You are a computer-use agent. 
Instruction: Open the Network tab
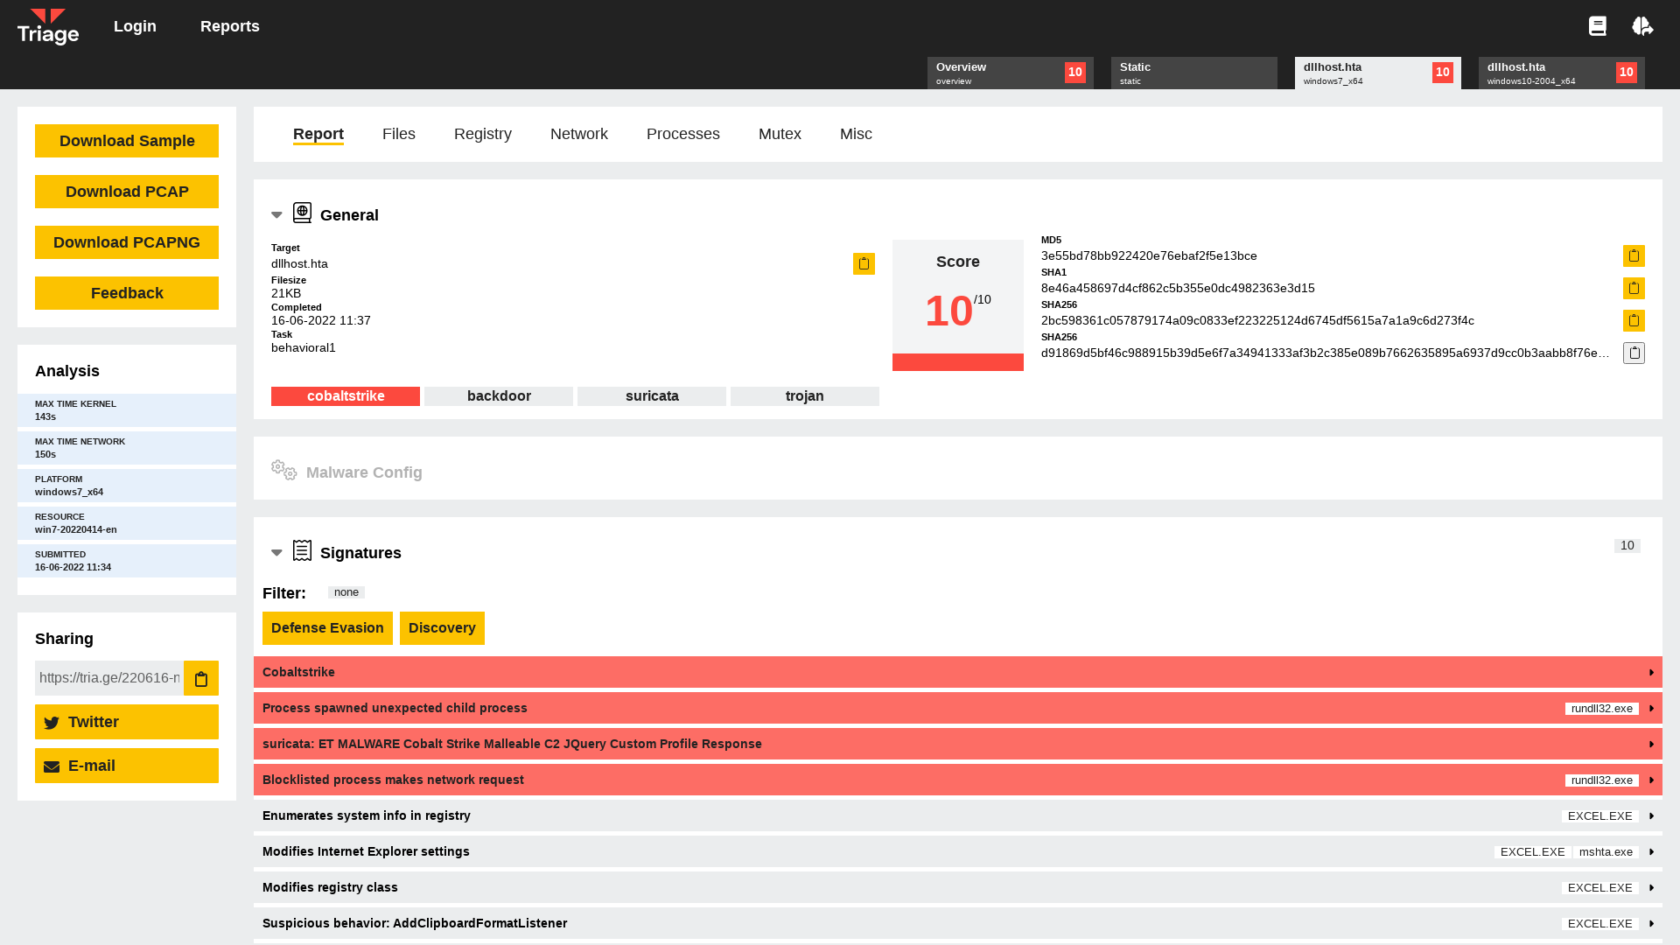coord(579,134)
